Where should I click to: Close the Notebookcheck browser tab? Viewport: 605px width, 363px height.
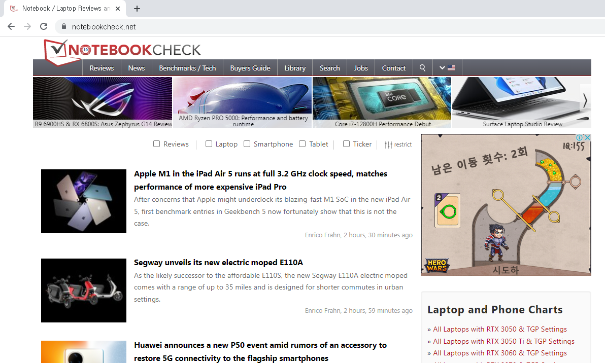point(118,9)
